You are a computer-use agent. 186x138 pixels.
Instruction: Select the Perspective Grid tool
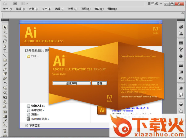click(x=5, y=107)
